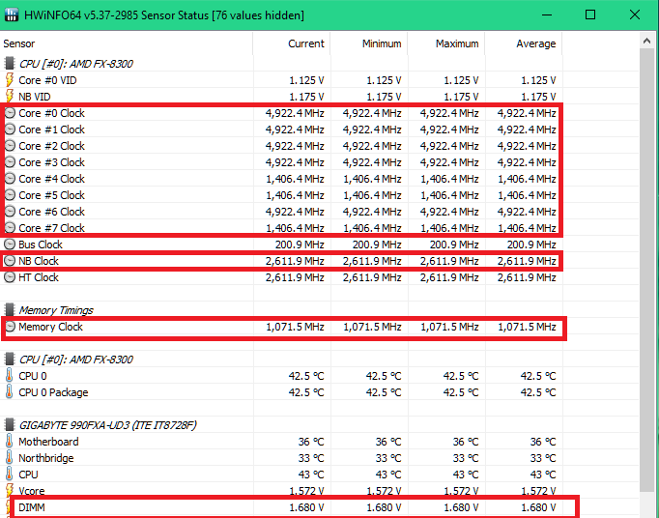Viewport: 659px width, 518px height.
Task: Click the Average column header
Action: click(524, 43)
